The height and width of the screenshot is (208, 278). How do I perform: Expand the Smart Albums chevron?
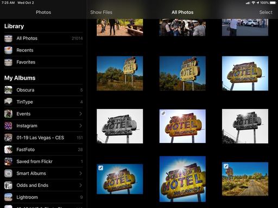pos(81,173)
